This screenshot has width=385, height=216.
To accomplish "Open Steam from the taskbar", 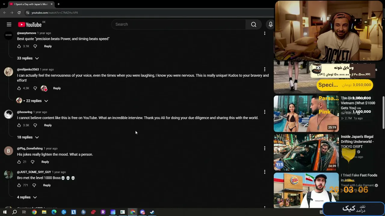I will [x=152, y=212].
